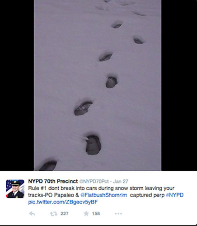Image resolution: width=197 pixels, height=226 pixels.
Task: Open the Jan 27 tweet timestamp
Action: (x=121, y=181)
